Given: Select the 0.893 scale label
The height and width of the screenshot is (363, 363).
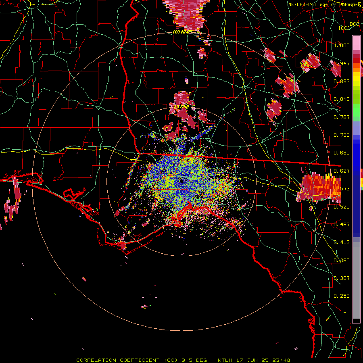Looking at the screenshot, I should [x=342, y=81].
